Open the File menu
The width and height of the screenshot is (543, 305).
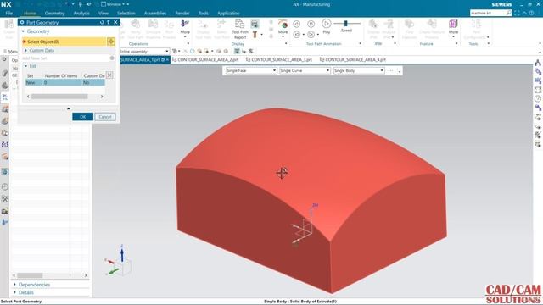[x=9, y=13]
